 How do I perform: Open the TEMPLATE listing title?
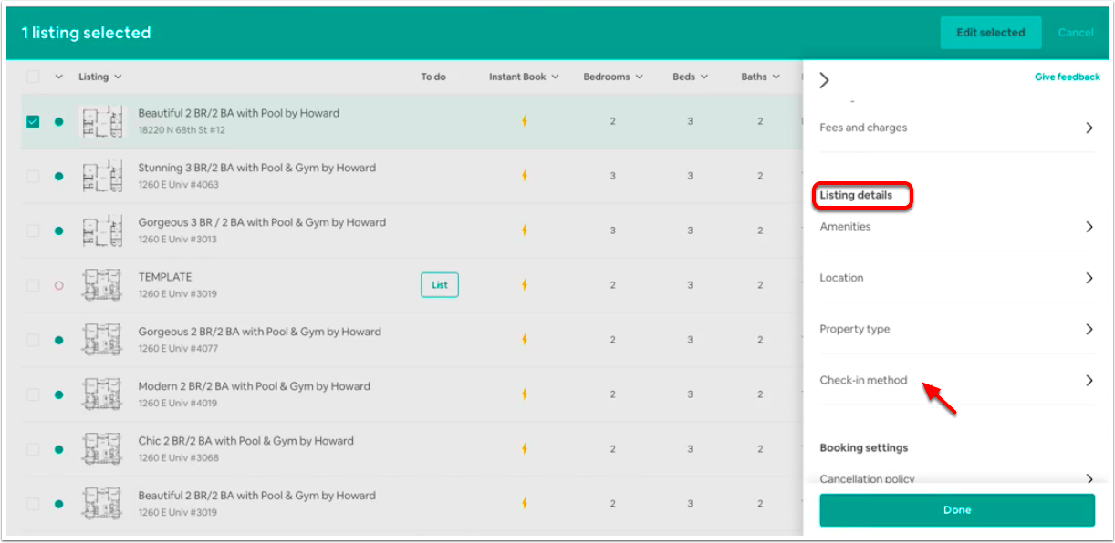coord(164,277)
